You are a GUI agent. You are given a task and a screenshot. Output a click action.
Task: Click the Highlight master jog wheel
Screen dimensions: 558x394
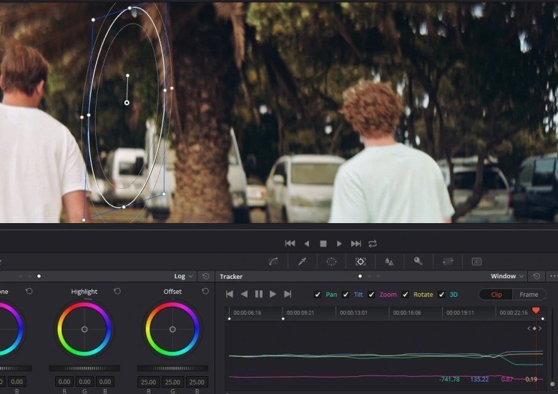[x=84, y=368]
